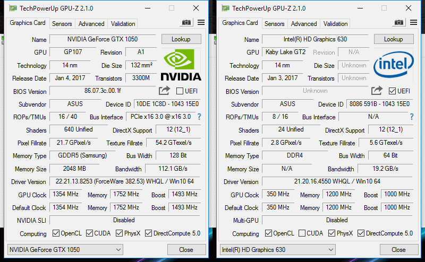Click Multi-GPU field showing Disabled
The width and height of the screenshot is (425, 262).
(337, 220)
